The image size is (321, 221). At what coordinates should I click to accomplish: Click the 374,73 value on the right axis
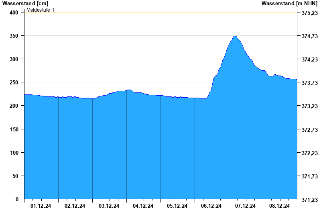pyautogui.click(x=310, y=36)
